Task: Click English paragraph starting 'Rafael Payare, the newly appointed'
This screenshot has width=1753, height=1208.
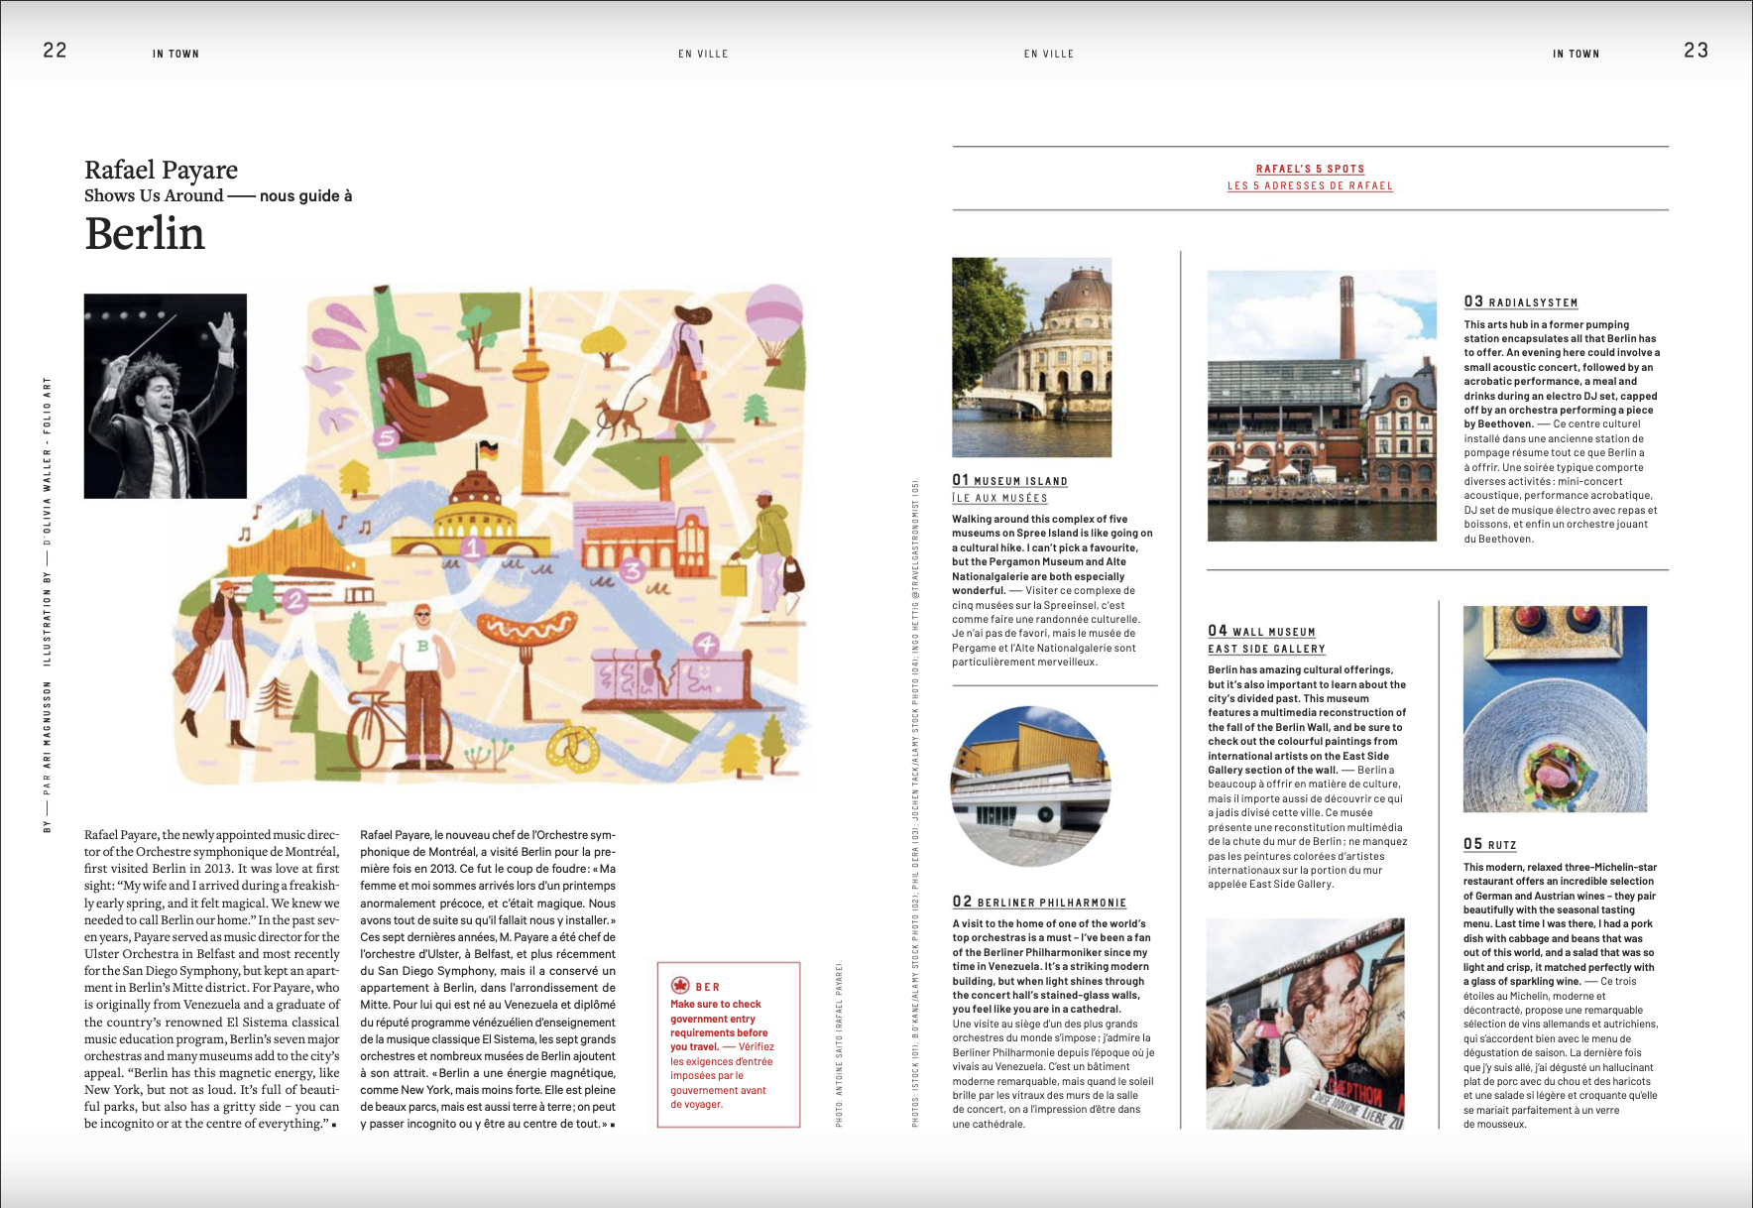Action: click(212, 979)
